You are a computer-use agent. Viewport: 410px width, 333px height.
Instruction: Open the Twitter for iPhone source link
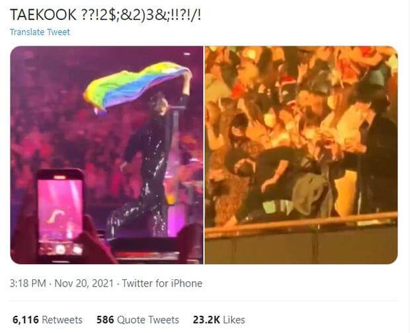[x=162, y=283]
